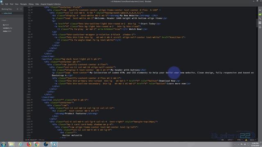This screenshot has height=147, width=262.
Task: Collapse the fold arrow at line 110
Action: (x=32, y=122)
